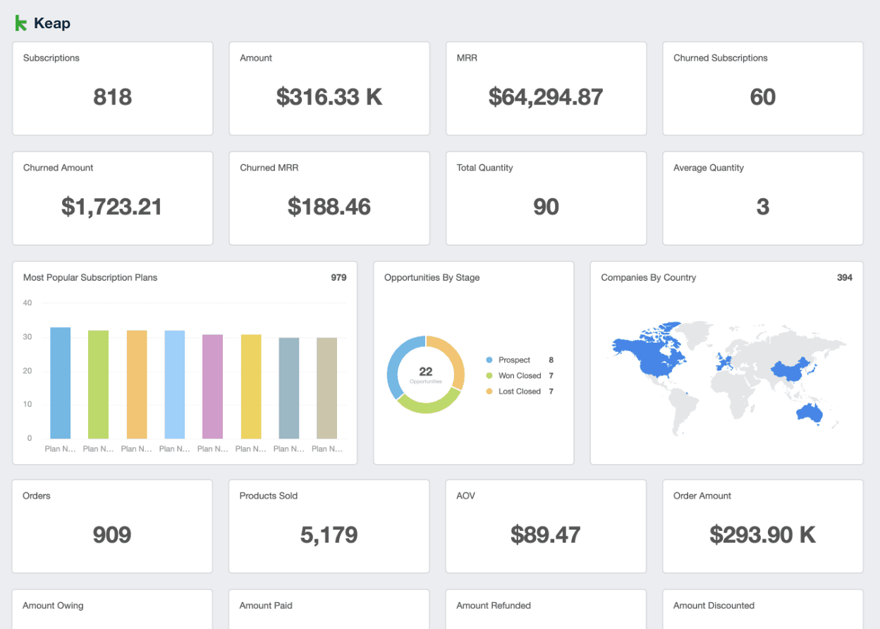Click the Churned Amount value $1,723.21
This screenshot has width=880, height=629.
tap(112, 207)
